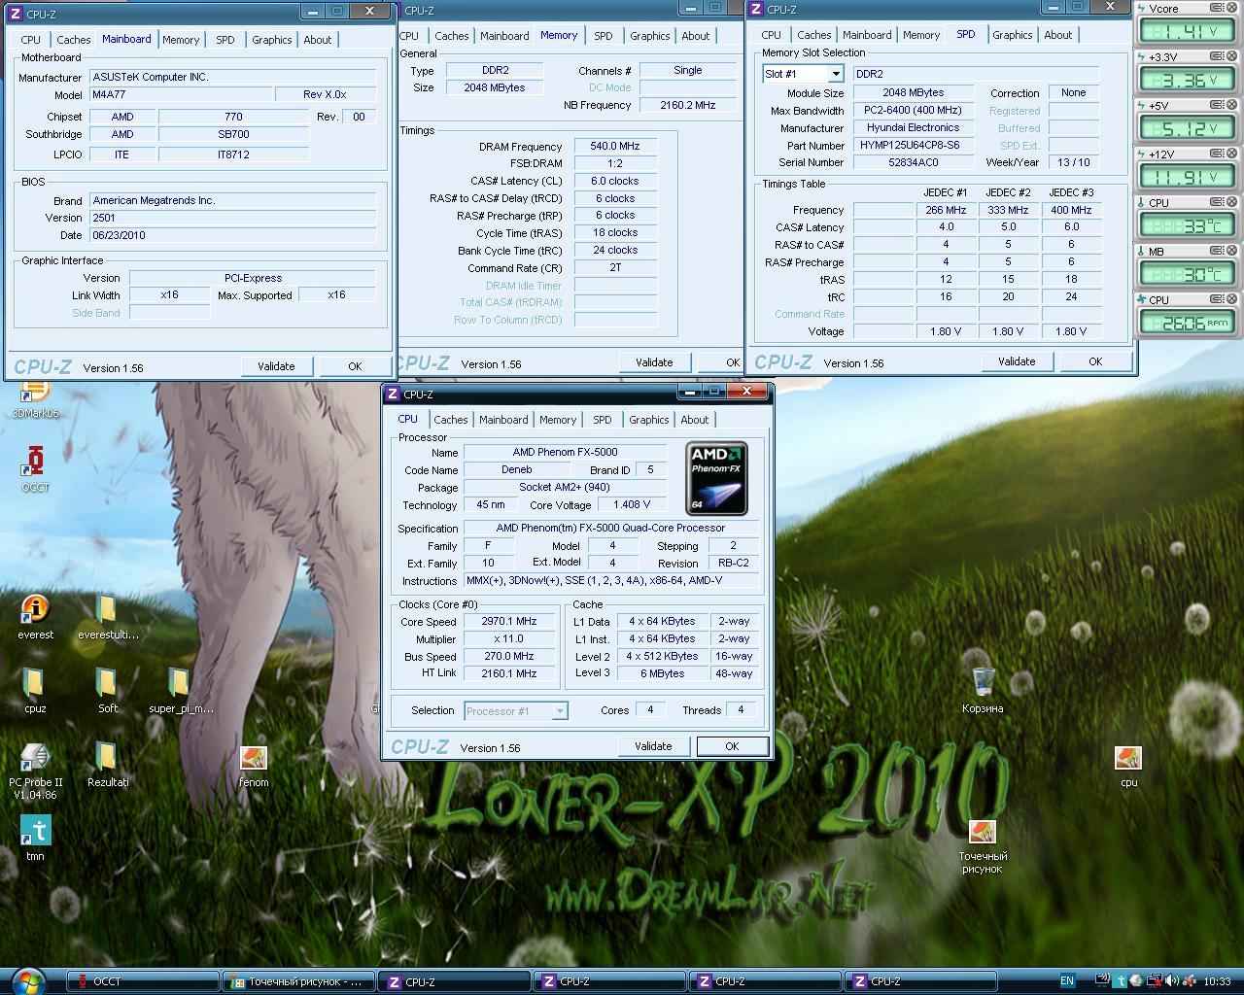
Task: Click the BIOS Date value 06/23/2010
Action: 232,235
